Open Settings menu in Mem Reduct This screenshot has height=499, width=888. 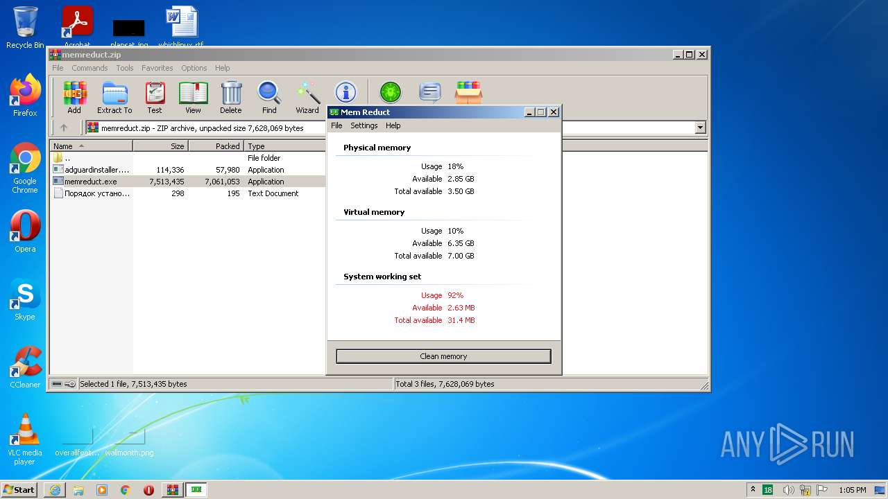coord(364,125)
